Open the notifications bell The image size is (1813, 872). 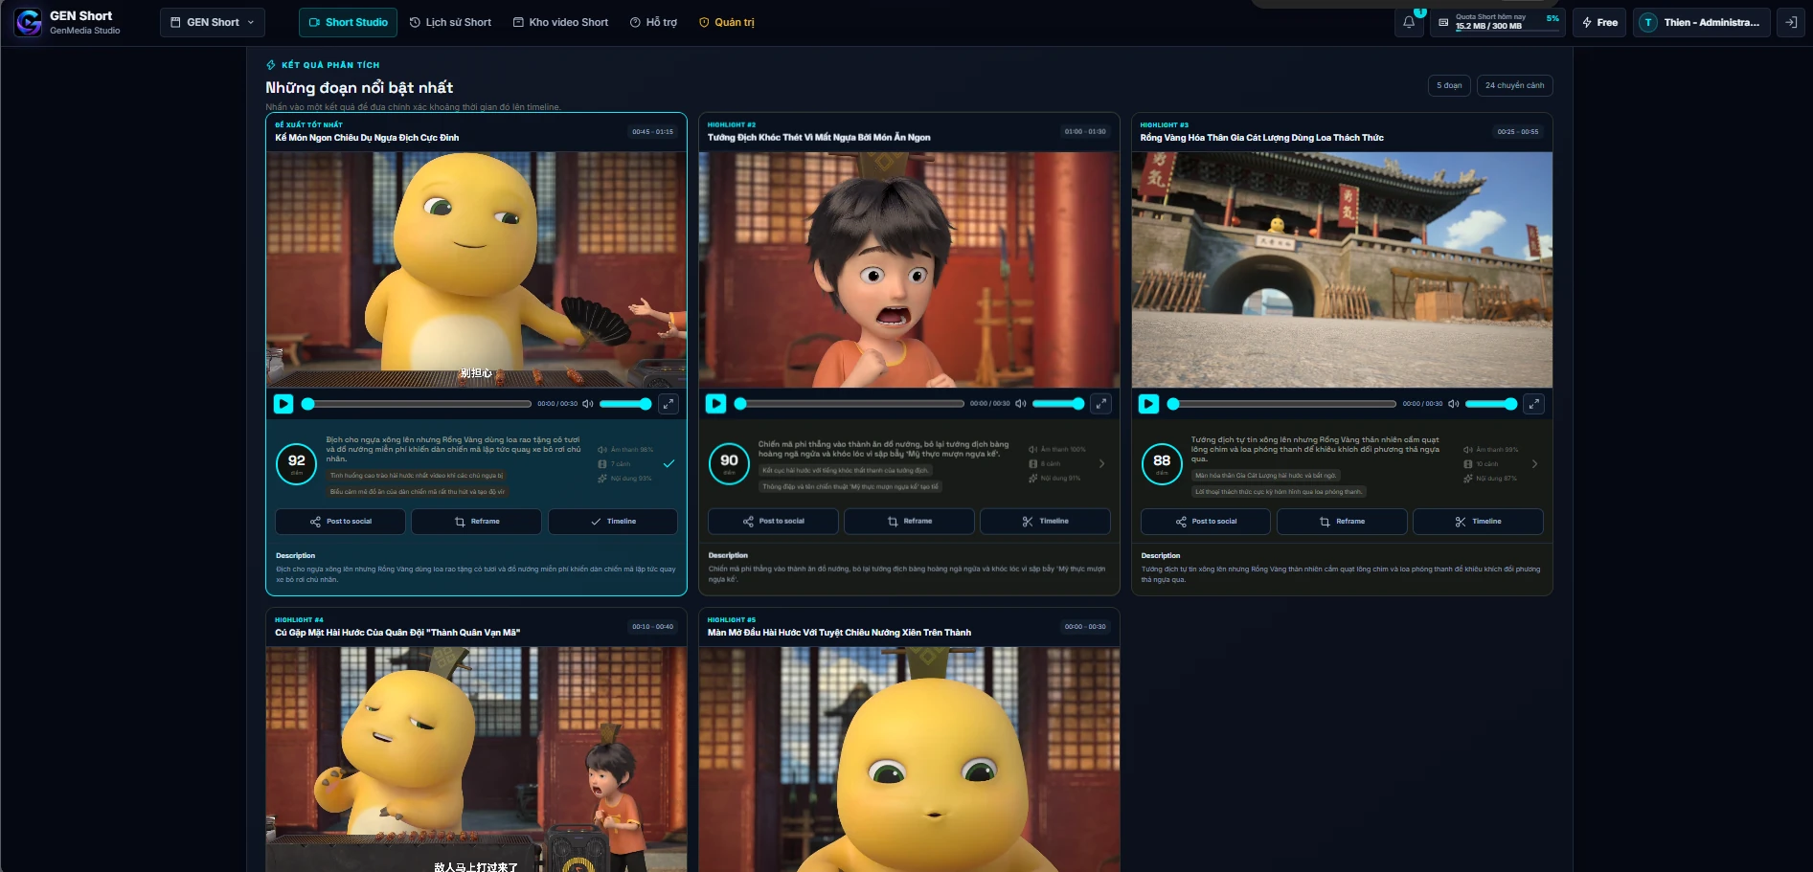coord(1409,22)
